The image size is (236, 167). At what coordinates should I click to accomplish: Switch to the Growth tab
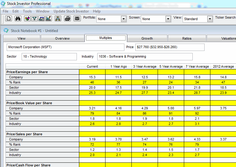(x=147, y=38)
